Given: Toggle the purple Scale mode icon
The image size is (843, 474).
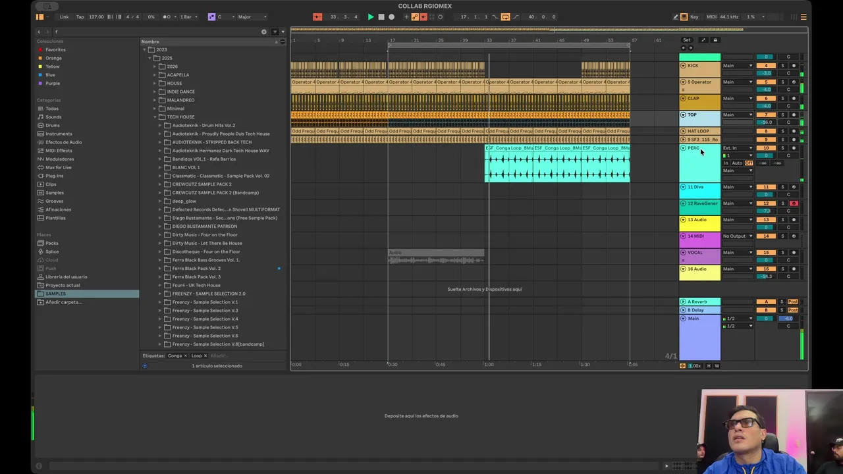Looking at the screenshot, I should tap(211, 17).
